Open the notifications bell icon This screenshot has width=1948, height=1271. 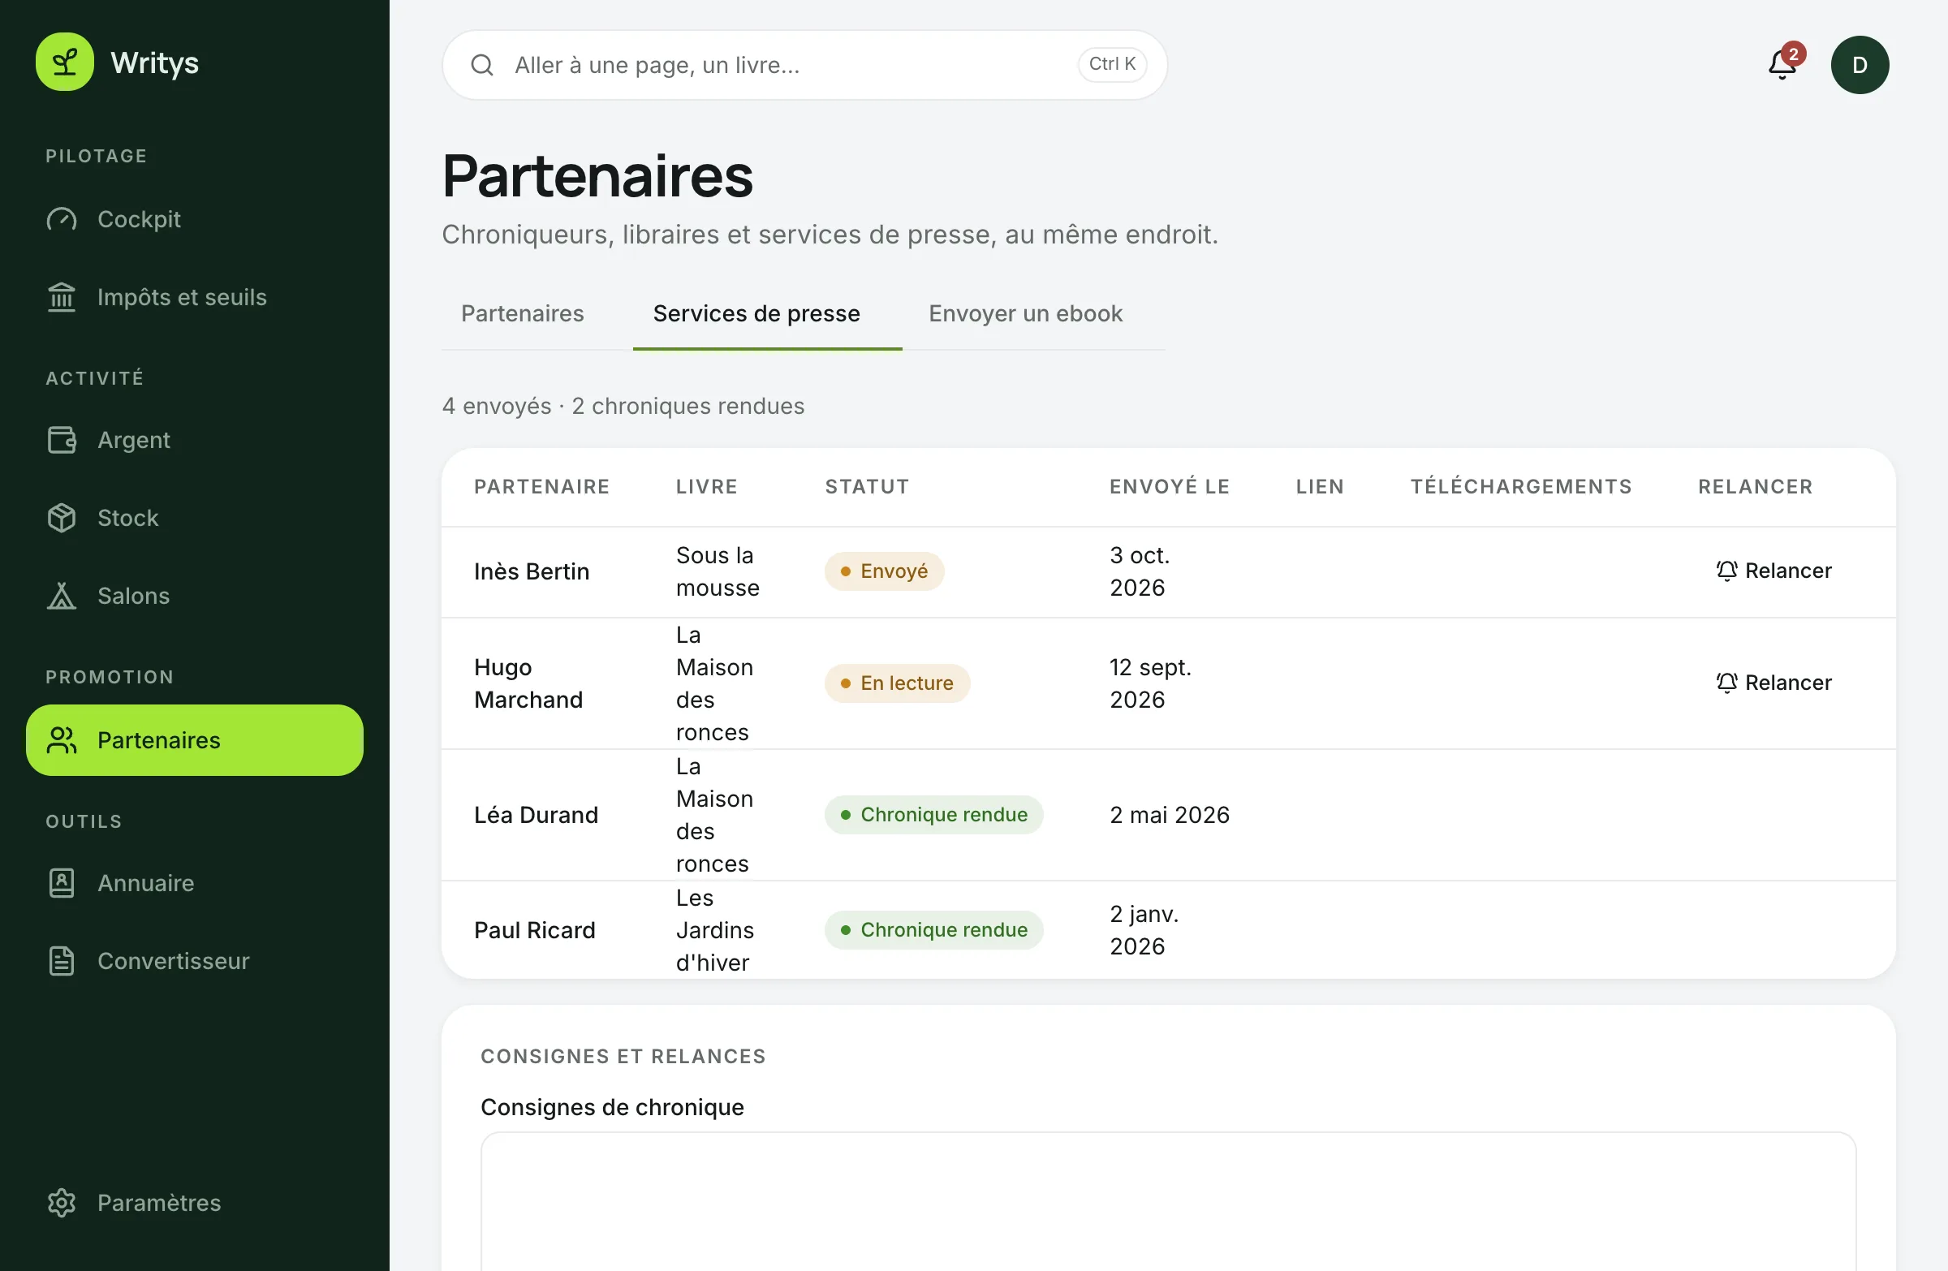click(x=1782, y=64)
